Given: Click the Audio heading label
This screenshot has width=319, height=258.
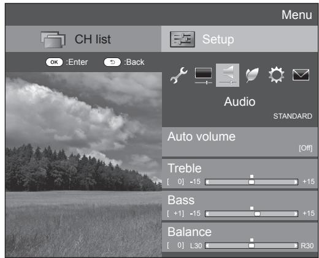Looking at the screenshot, I should click(x=240, y=101).
